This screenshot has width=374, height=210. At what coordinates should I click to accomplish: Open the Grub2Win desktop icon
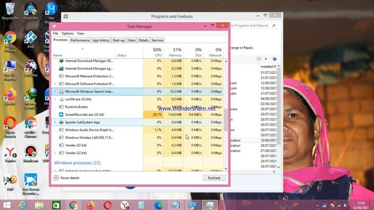click(30, 11)
